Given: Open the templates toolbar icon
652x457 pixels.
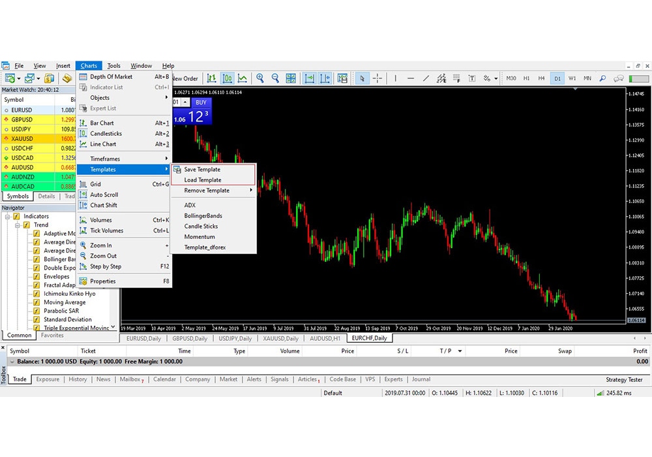Looking at the screenshot, I should (x=343, y=78).
